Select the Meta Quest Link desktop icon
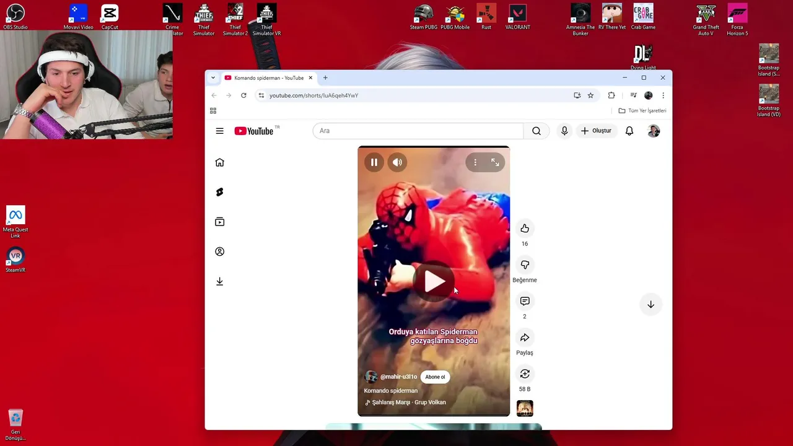 tap(15, 222)
